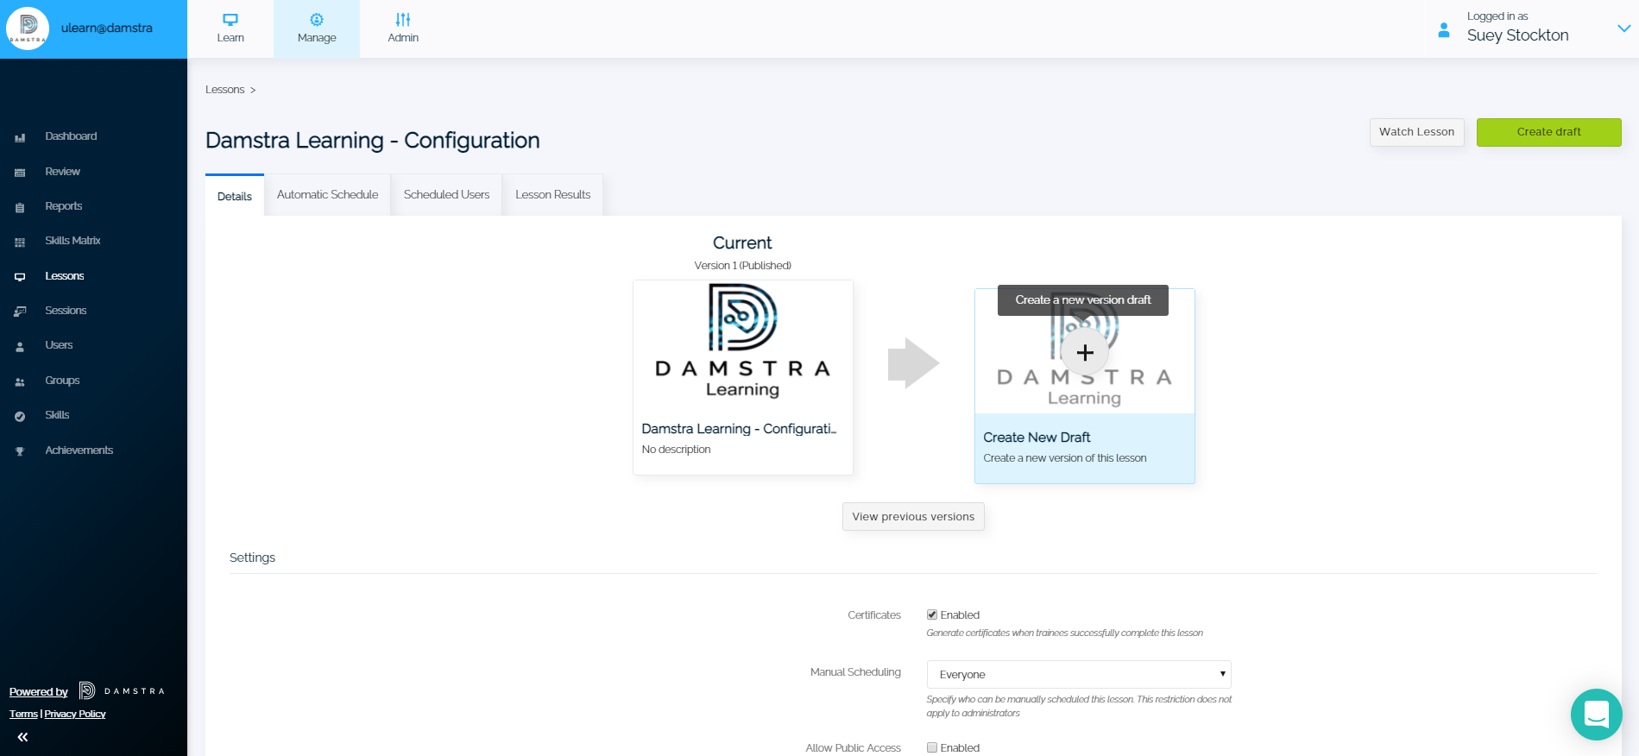Click the Skills Matrix grid icon
The image size is (1639, 756).
(x=20, y=242)
